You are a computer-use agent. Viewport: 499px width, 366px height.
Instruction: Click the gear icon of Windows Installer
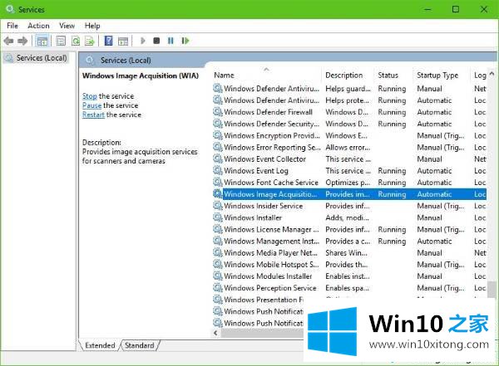coord(218,217)
